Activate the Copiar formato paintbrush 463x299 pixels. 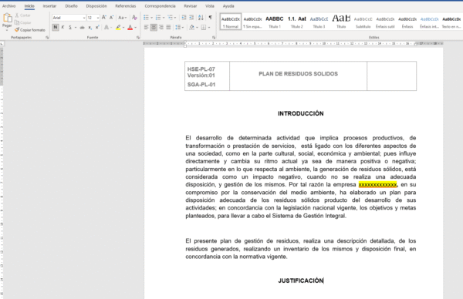(x=30, y=30)
